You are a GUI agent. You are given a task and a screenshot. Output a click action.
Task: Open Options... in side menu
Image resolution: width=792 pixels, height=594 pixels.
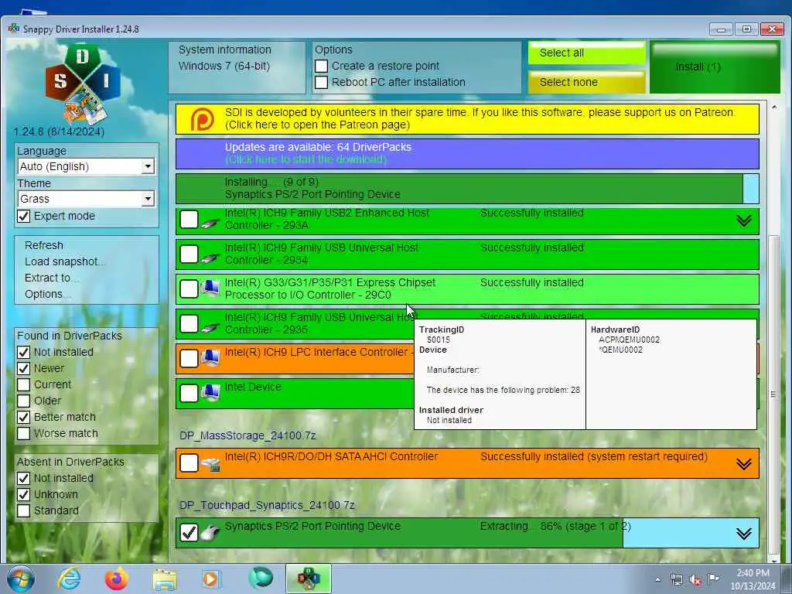pyautogui.click(x=47, y=294)
